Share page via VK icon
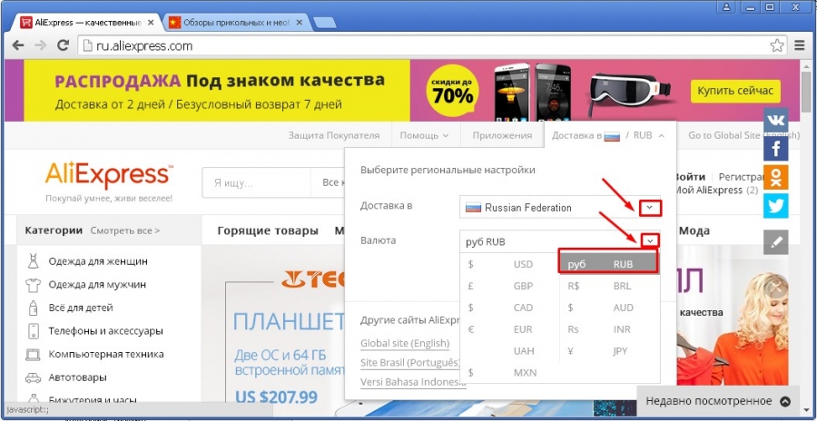 [776, 121]
